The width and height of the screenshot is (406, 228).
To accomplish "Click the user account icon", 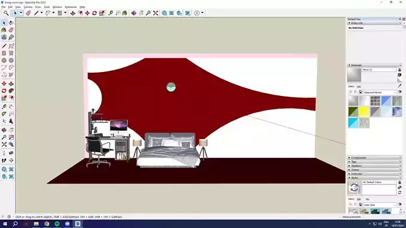I will (197, 13).
